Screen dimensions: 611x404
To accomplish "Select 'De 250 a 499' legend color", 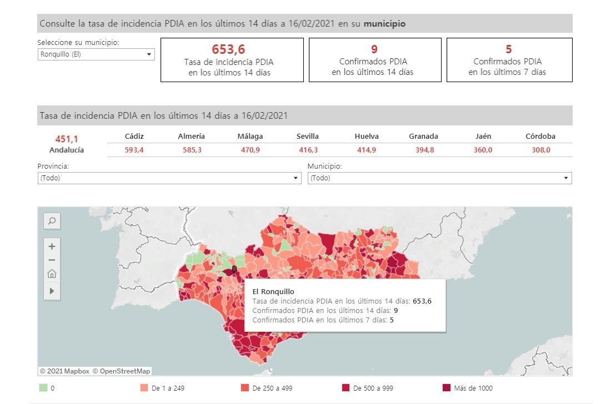I will coord(244,388).
